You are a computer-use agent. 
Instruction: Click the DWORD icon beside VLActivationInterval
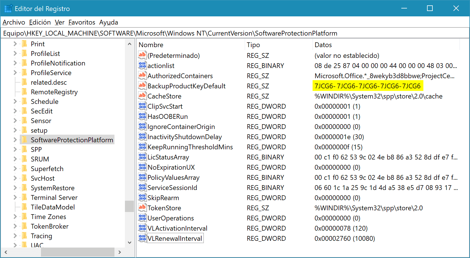(x=142, y=228)
